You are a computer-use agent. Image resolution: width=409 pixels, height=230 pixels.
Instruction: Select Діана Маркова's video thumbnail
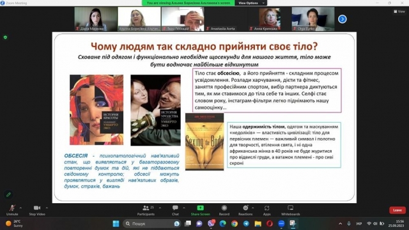[x=96, y=19]
